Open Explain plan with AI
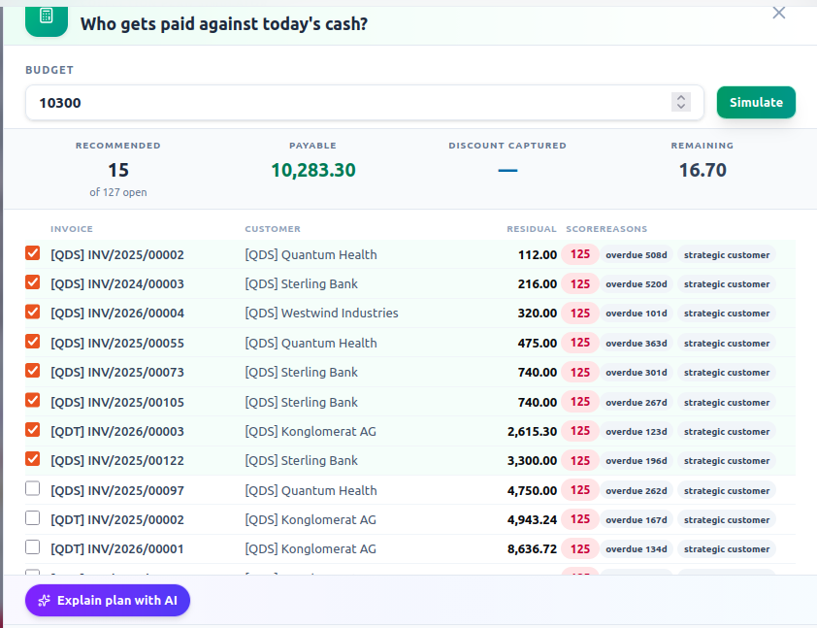 click(108, 601)
